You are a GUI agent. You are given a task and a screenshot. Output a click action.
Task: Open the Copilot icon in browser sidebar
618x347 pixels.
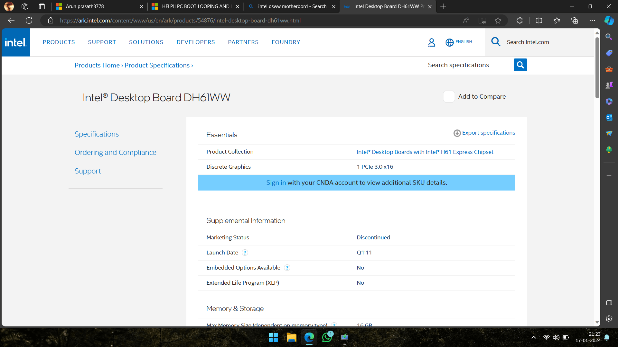tap(609, 21)
